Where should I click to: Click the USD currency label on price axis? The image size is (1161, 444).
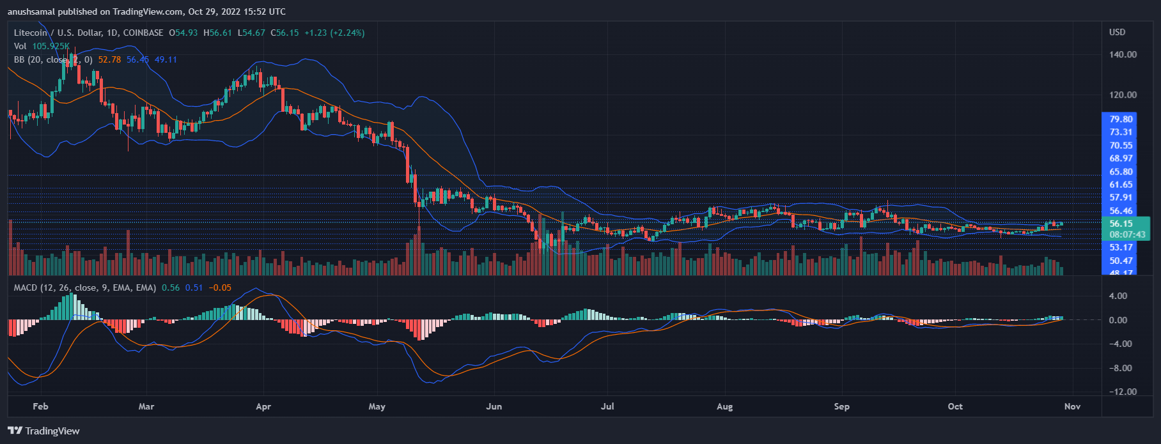[1117, 32]
